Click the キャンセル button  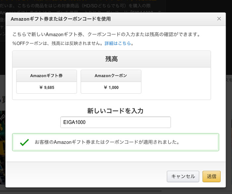[183, 176]
